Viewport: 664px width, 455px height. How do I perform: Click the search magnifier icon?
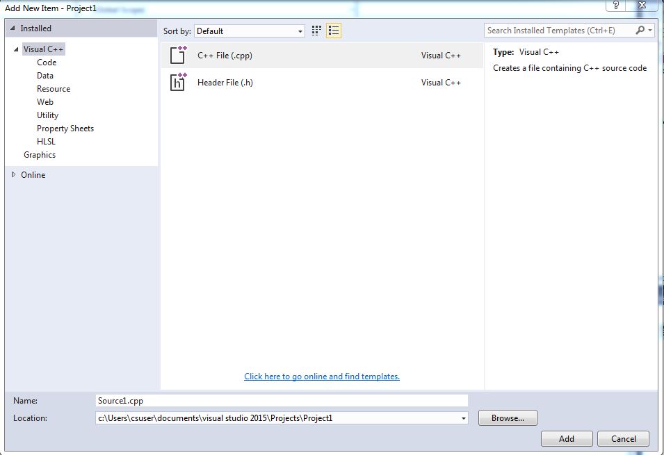coord(640,31)
